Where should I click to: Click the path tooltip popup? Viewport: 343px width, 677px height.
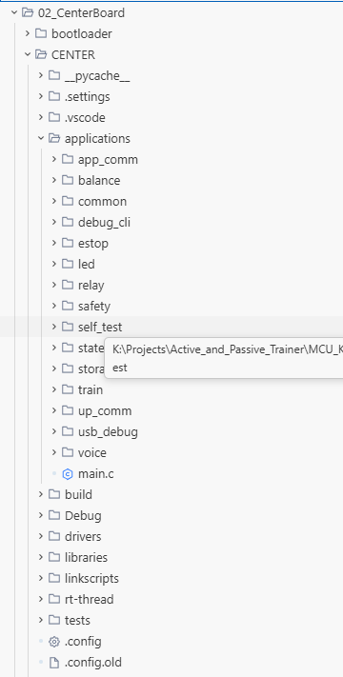(224, 358)
